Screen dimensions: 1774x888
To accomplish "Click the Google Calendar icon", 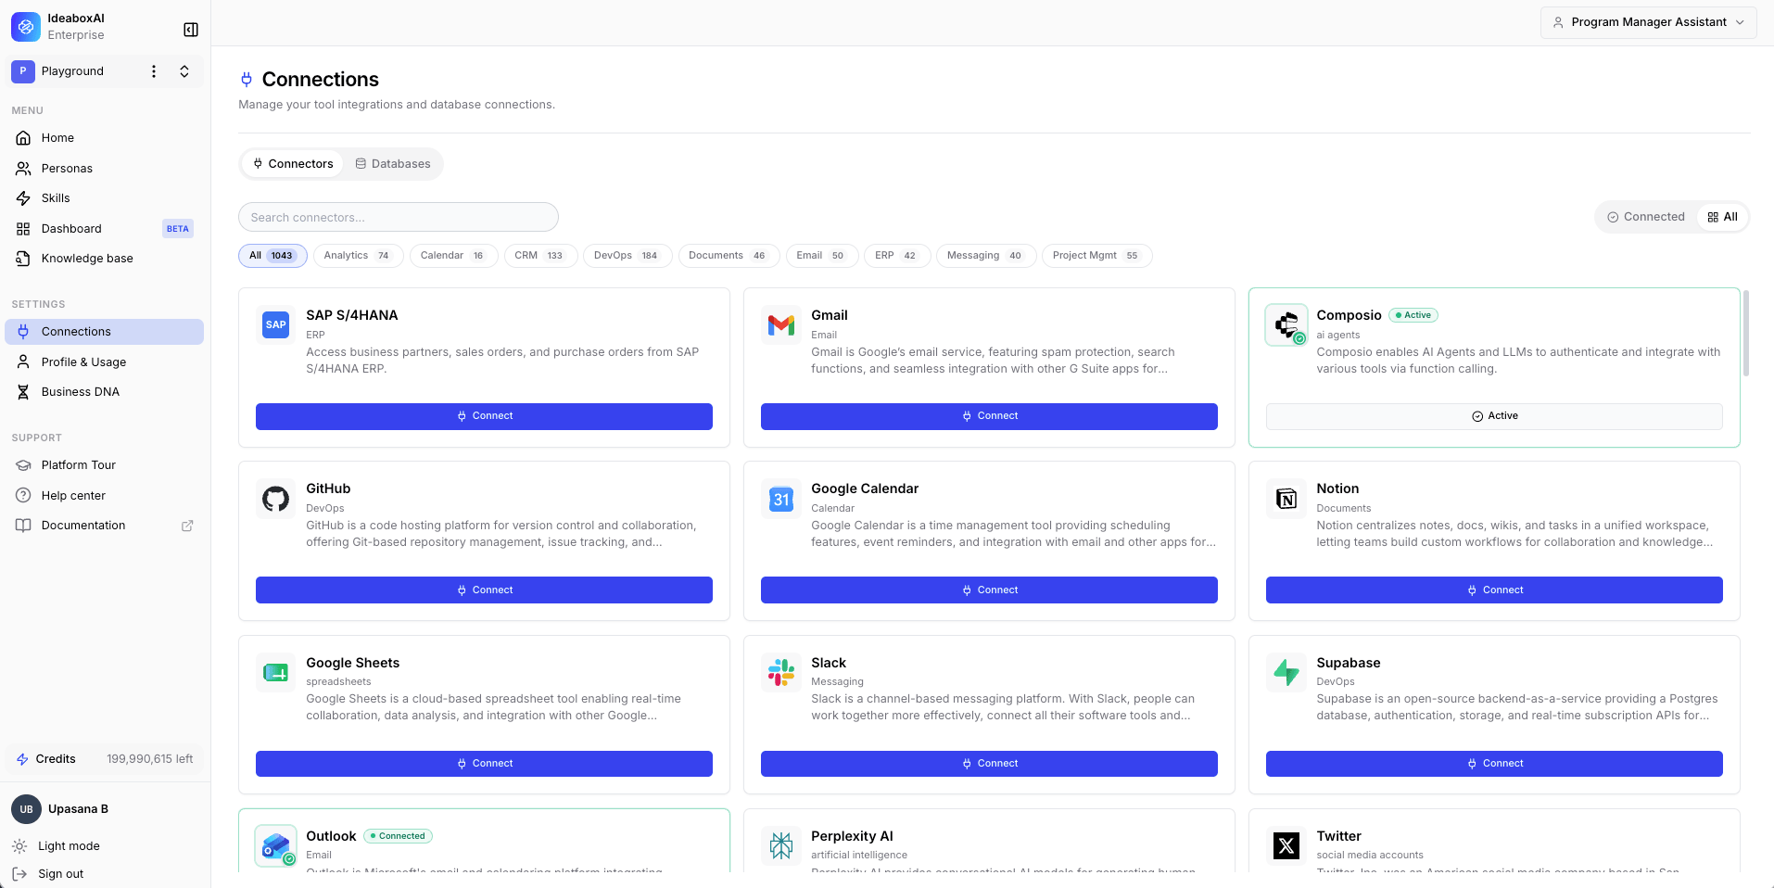I will click(781, 499).
